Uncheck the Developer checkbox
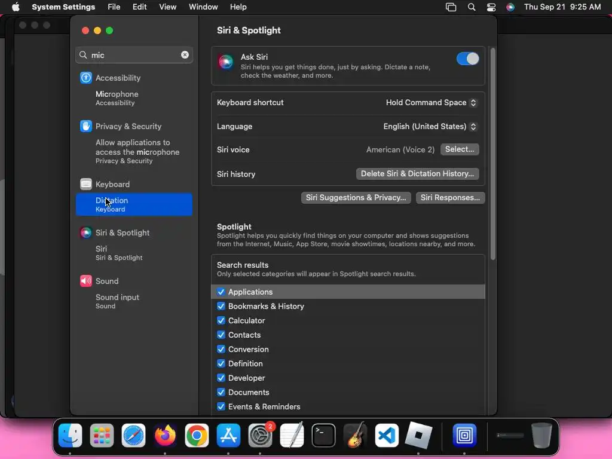612x459 pixels. click(x=221, y=378)
